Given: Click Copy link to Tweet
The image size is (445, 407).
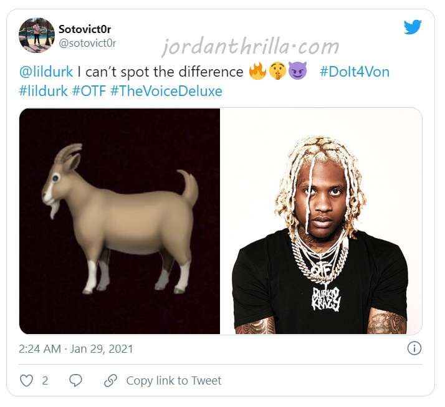Looking at the screenshot, I should [x=174, y=381].
